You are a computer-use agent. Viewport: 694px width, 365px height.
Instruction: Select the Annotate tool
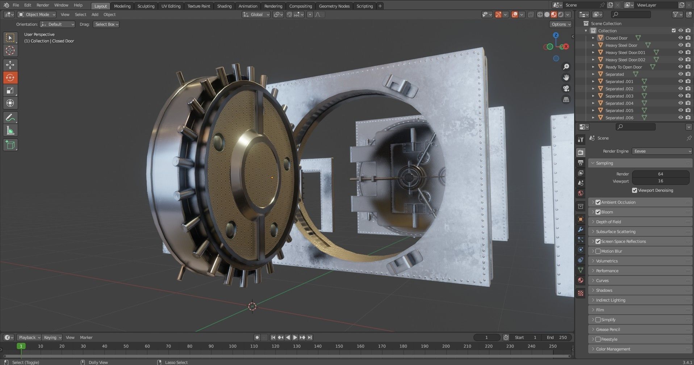[x=10, y=117]
